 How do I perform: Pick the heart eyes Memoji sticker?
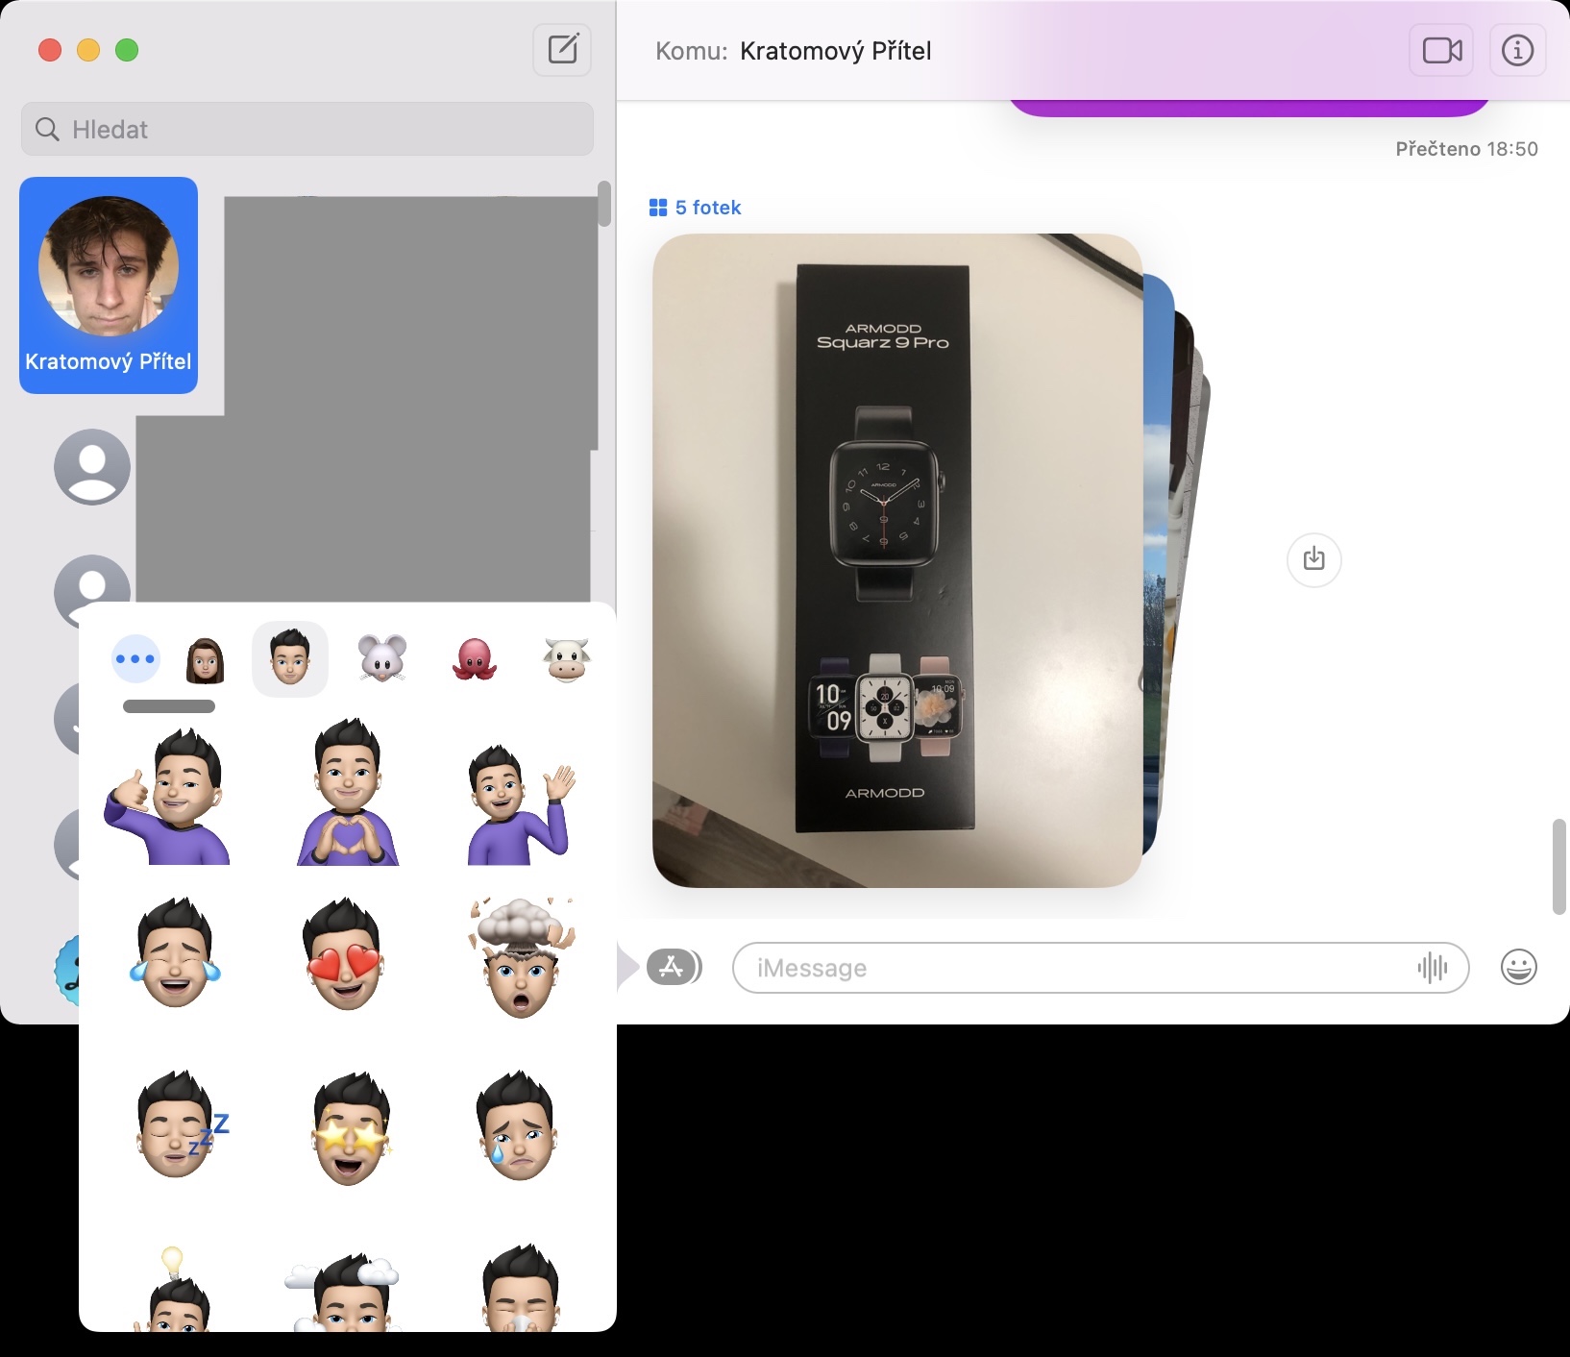pyautogui.click(x=346, y=953)
